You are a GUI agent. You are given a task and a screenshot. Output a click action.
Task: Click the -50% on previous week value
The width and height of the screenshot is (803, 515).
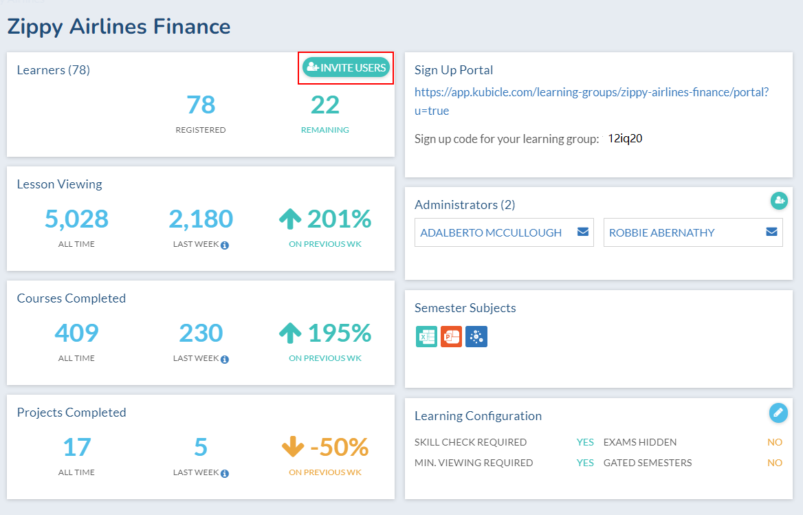(x=339, y=448)
